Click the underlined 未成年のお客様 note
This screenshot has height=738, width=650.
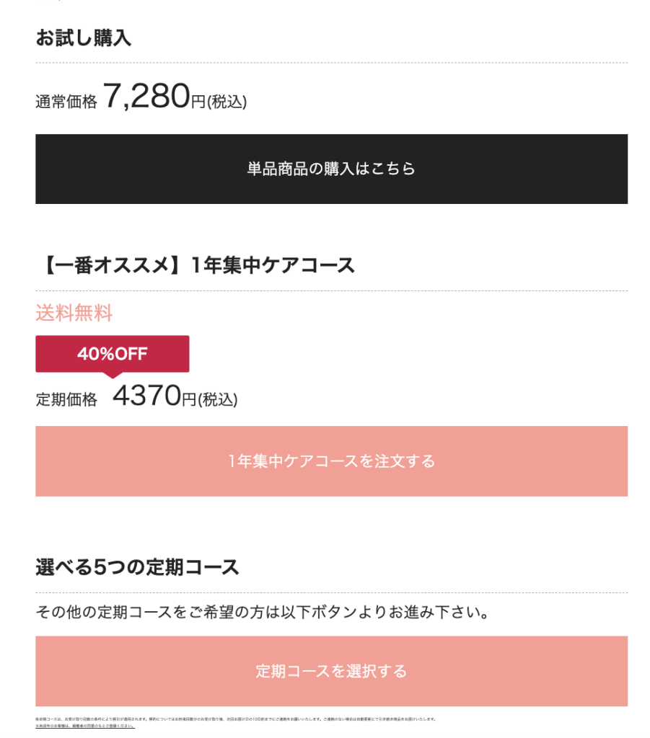click(85, 726)
